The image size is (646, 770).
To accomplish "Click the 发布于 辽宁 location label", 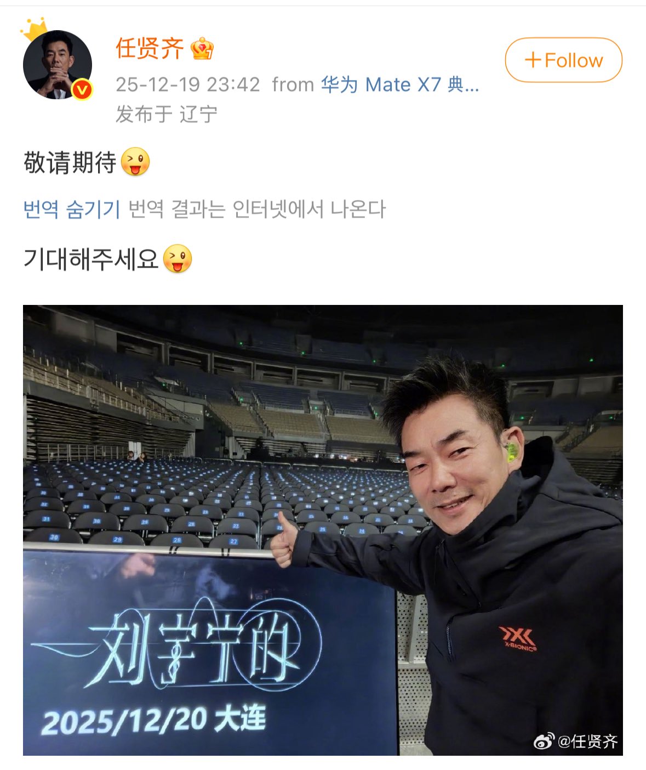I will point(167,114).
